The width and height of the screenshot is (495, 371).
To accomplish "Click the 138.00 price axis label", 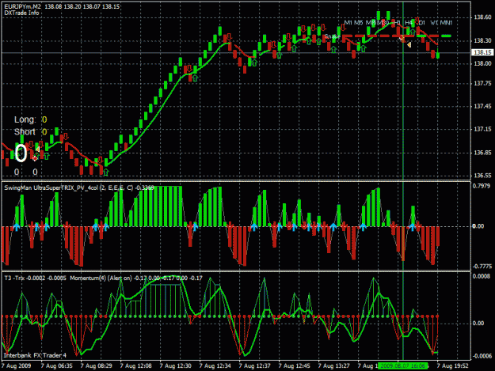I will (482, 63).
